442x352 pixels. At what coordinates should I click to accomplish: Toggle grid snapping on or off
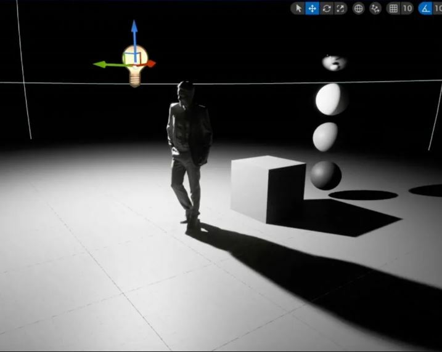(x=393, y=9)
